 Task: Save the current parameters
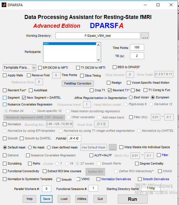(x=46, y=199)
